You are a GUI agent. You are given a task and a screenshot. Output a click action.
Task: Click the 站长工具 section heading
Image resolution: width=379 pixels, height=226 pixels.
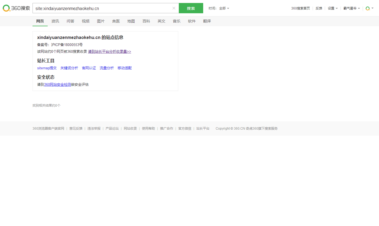[46, 61]
